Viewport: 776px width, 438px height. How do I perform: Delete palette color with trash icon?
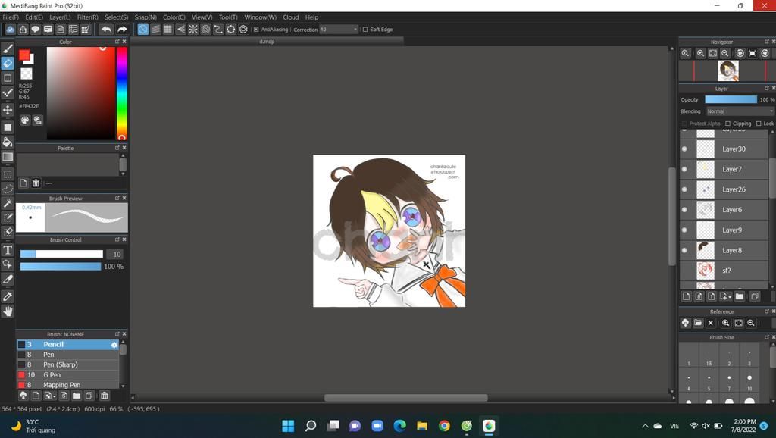point(36,183)
